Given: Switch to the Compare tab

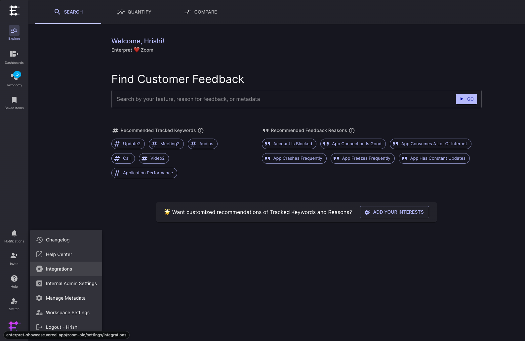Looking at the screenshot, I should tap(201, 12).
